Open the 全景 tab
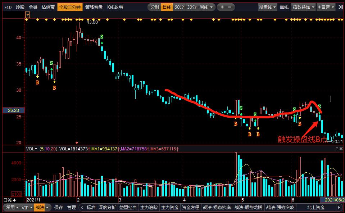 pyautogui.click(x=33, y=7)
